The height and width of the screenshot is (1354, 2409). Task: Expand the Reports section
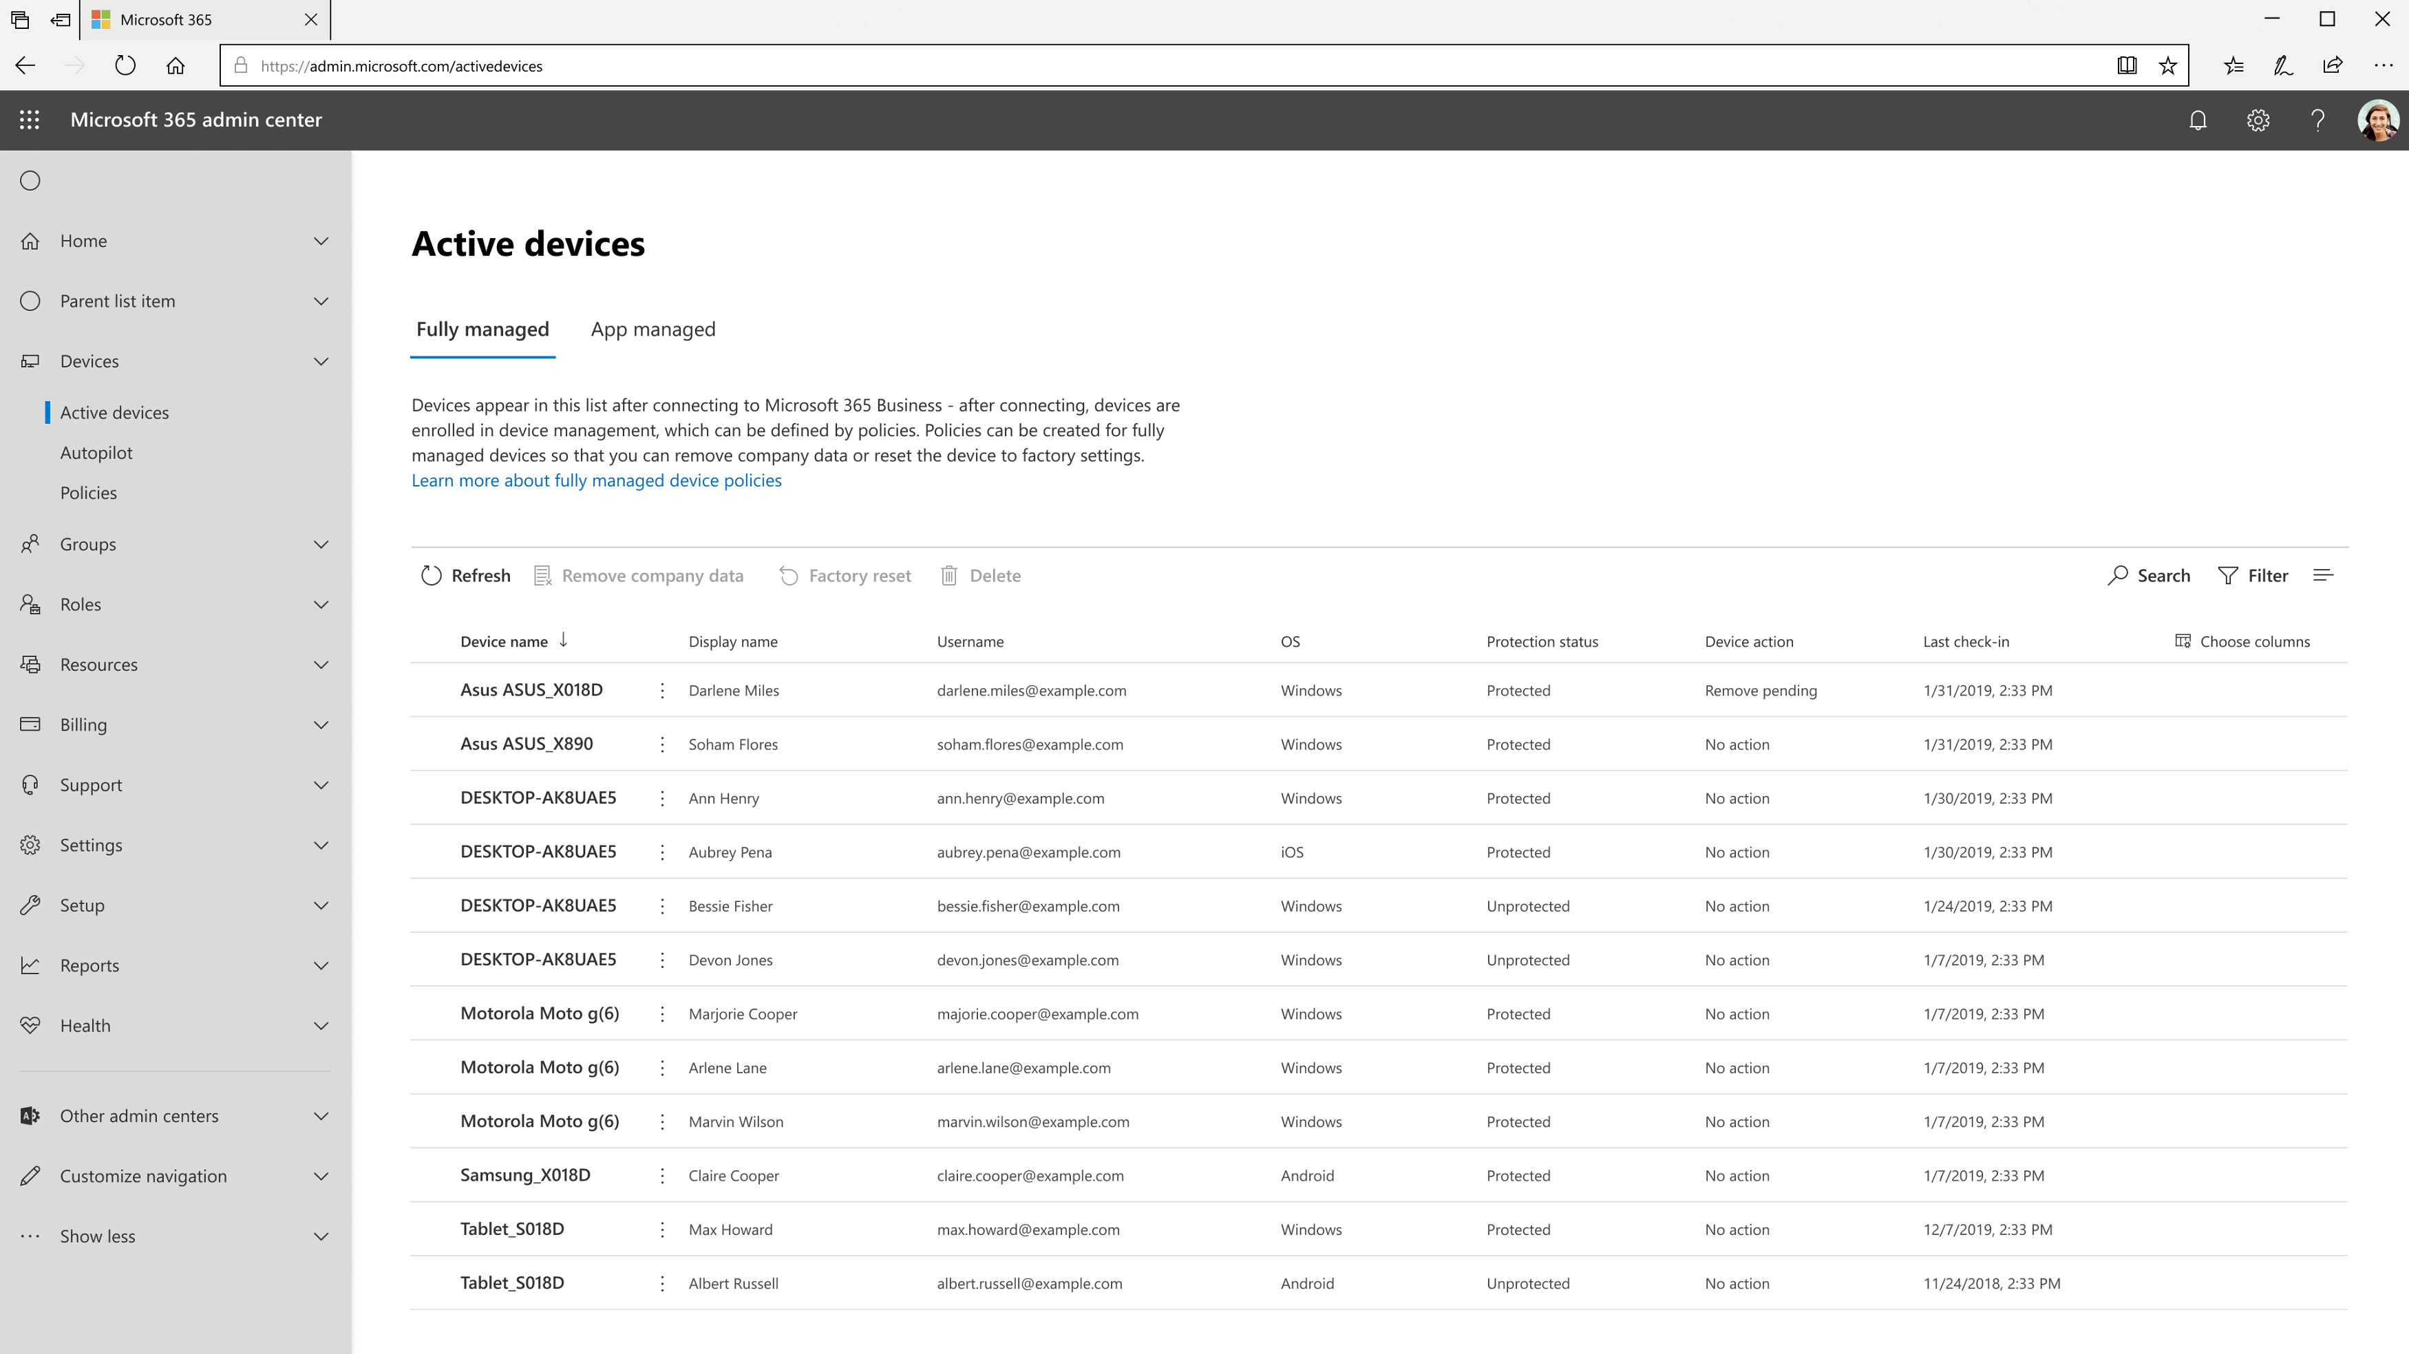point(321,965)
